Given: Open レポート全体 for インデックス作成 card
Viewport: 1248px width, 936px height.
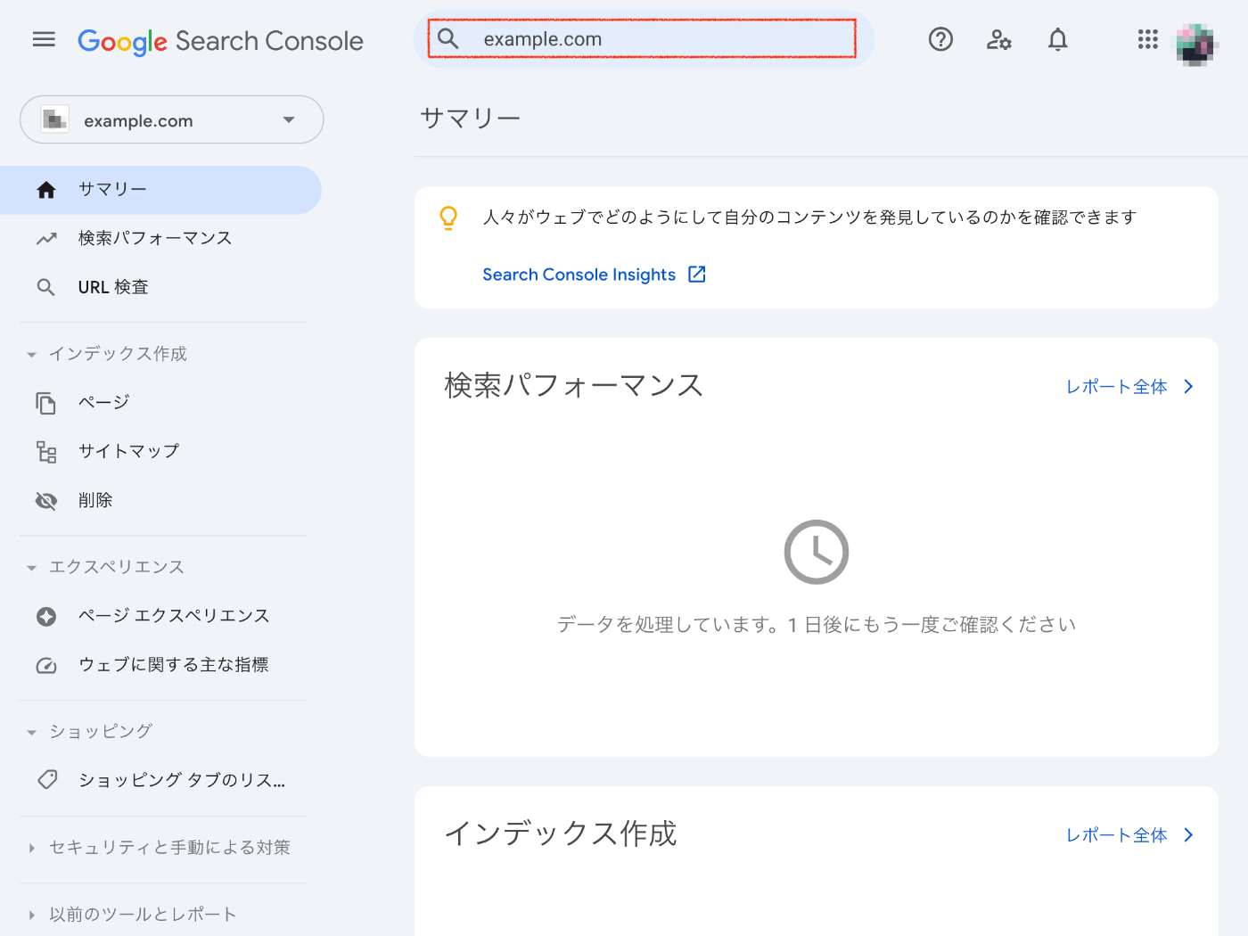Looking at the screenshot, I should click(1116, 835).
